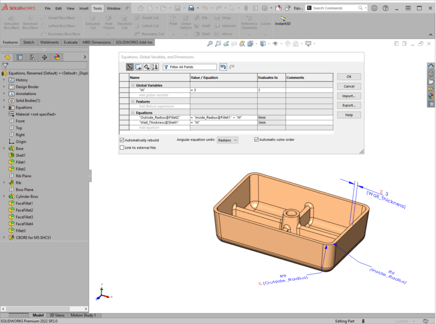436x324 pixels.
Task: Uncheck Automatically rebuild checkbox
Action: tap(122, 140)
